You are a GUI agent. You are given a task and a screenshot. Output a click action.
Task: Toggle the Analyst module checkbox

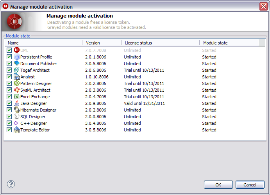(9, 76)
